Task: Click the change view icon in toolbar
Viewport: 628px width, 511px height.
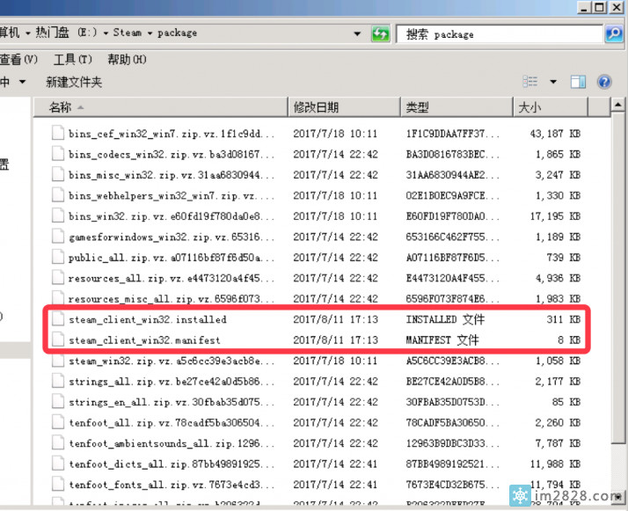Action: coord(530,82)
